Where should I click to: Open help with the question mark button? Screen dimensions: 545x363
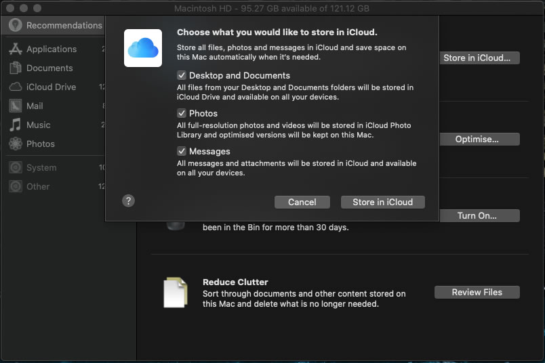pos(128,200)
